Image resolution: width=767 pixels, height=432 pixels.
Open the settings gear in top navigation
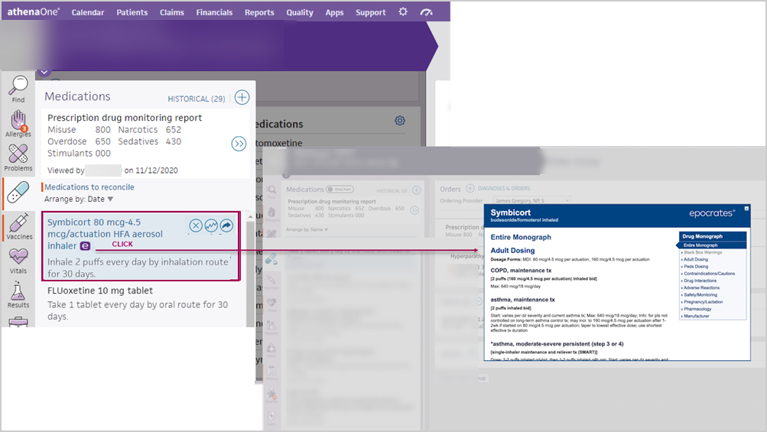click(402, 11)
